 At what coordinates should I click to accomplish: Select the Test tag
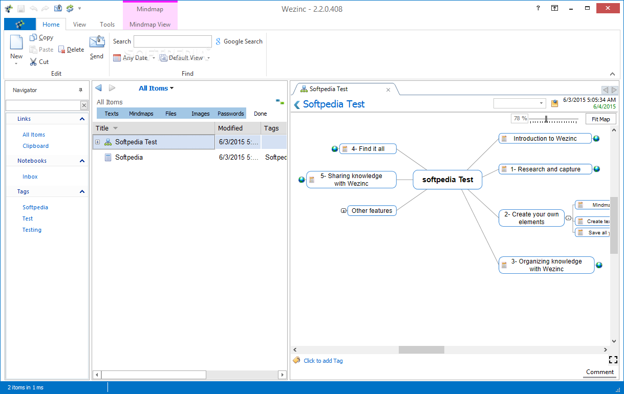[x=28, y=218]
